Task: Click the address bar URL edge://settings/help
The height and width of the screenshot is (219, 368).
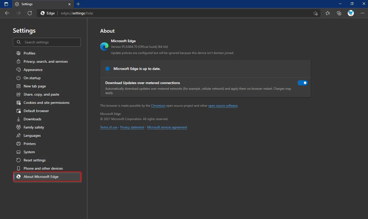Action: tap(77, 13)
